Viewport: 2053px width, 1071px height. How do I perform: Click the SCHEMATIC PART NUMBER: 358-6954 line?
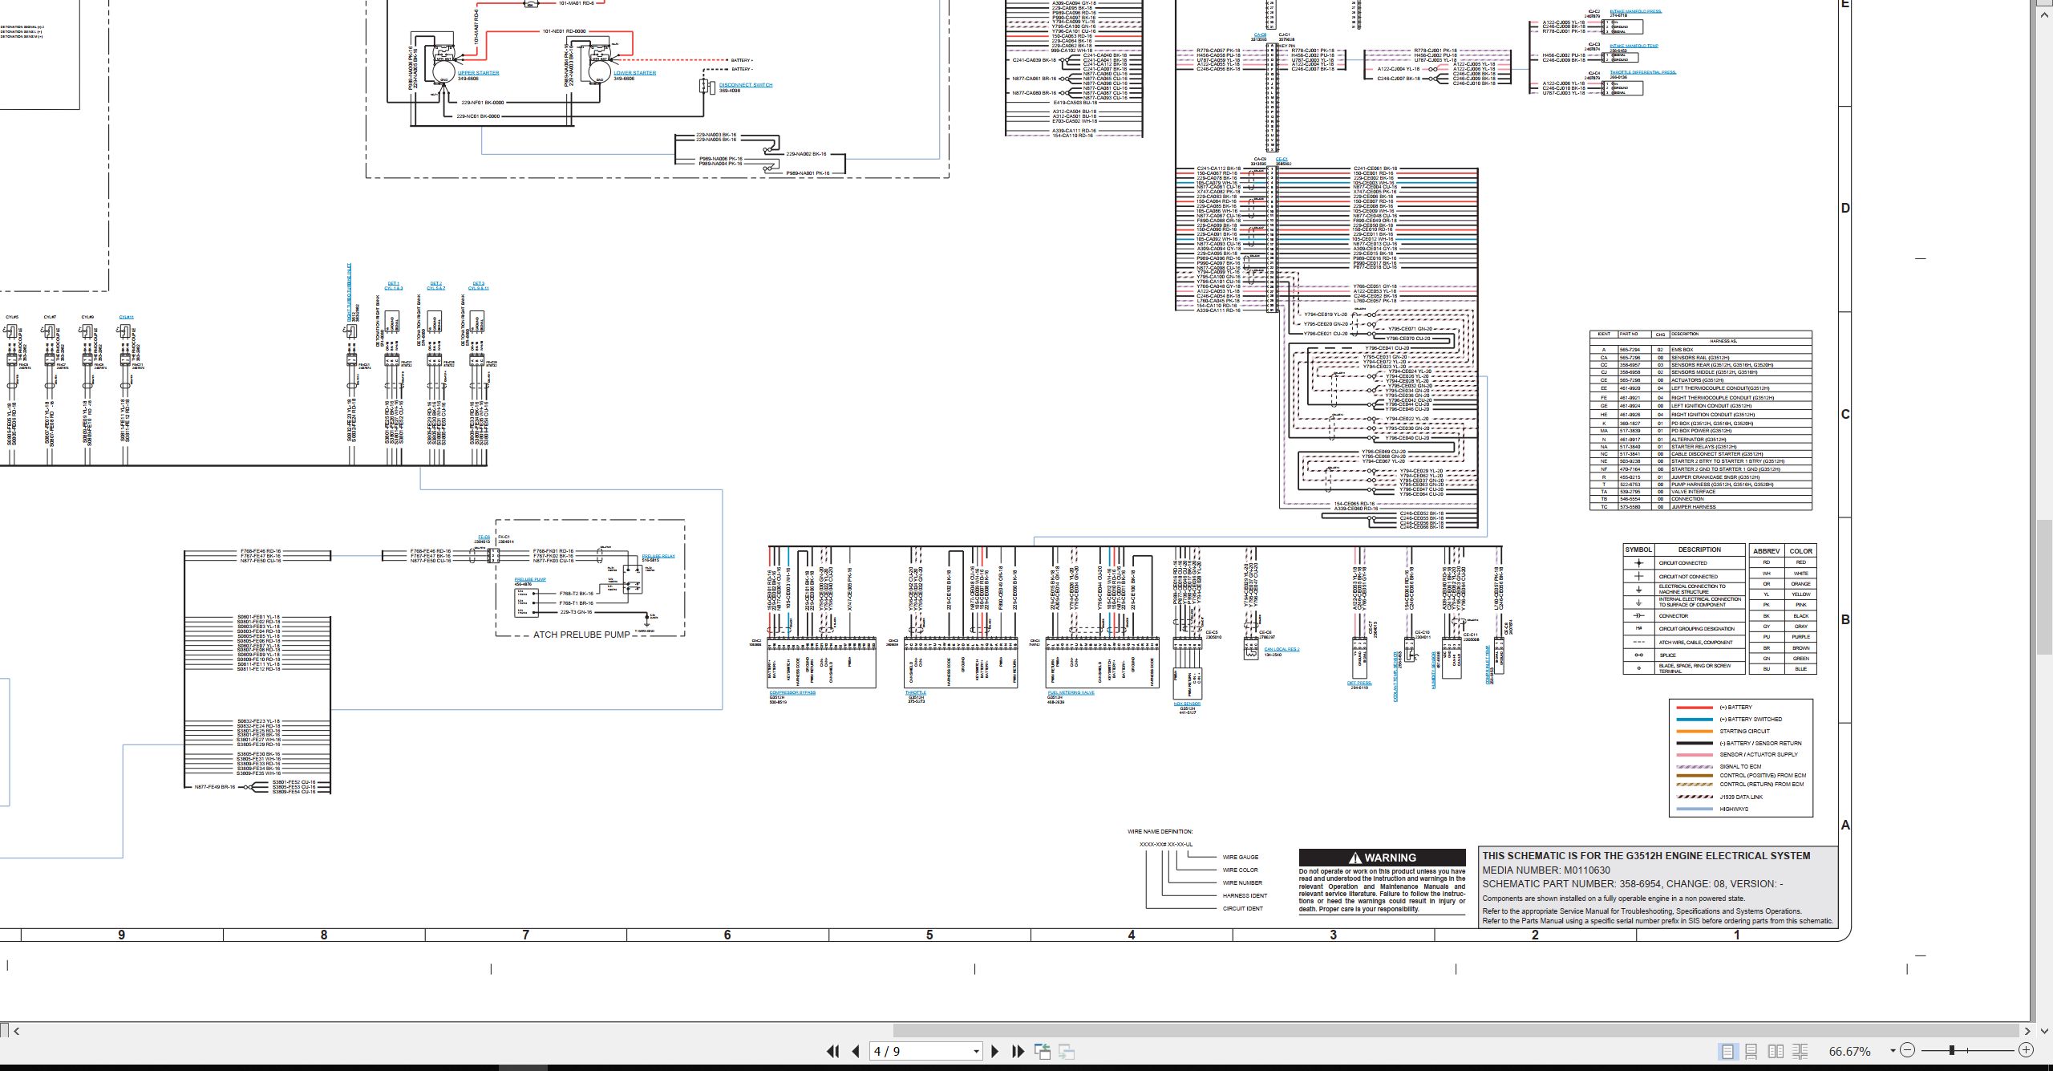pyautogui.click(x=1633, y=883)
